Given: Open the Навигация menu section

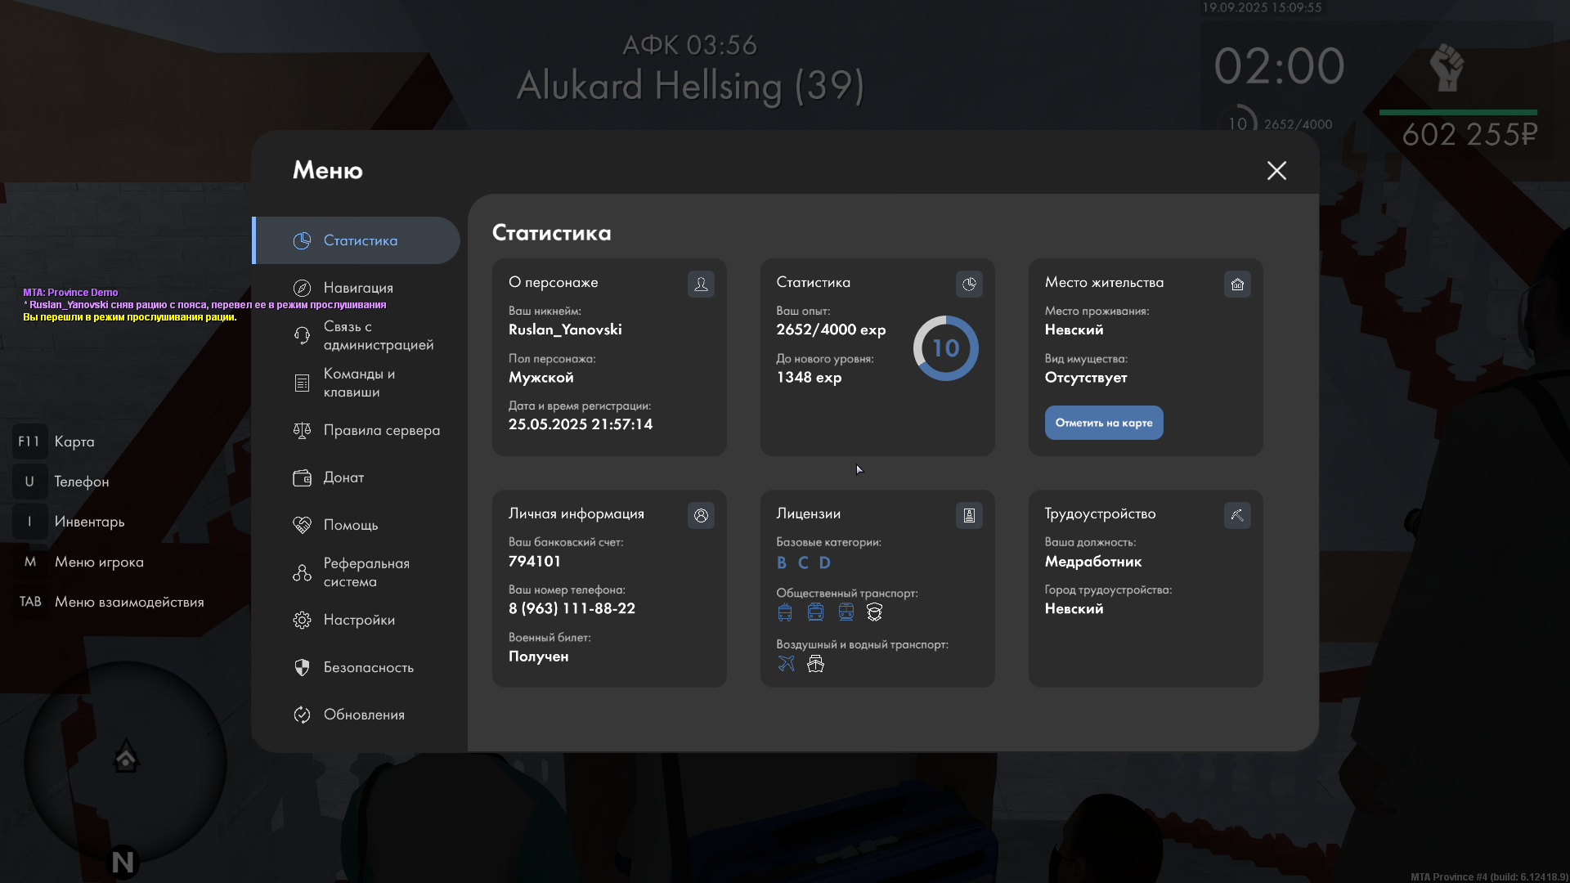Looking at the screenshot, I should coord(357,288).
